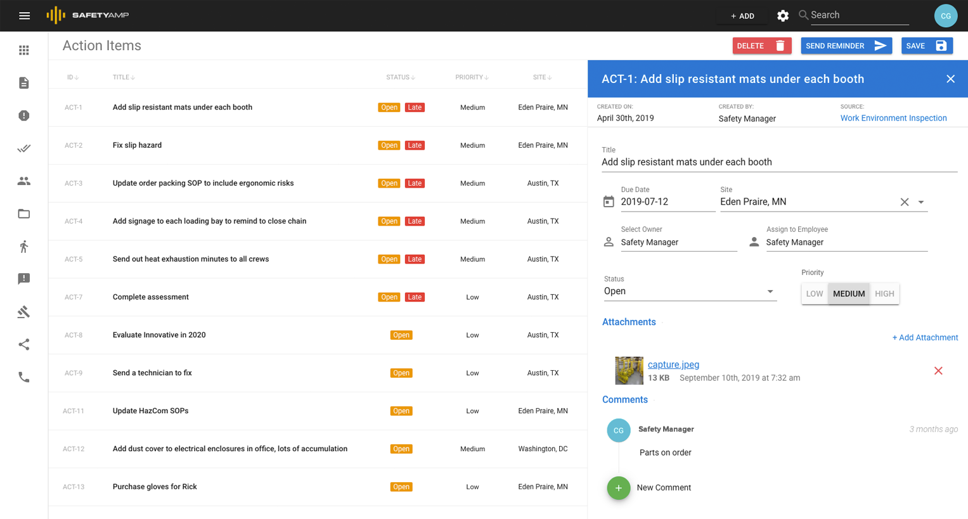Select the LOW priority option
968x519 pixels.
(x=814, y=293)
